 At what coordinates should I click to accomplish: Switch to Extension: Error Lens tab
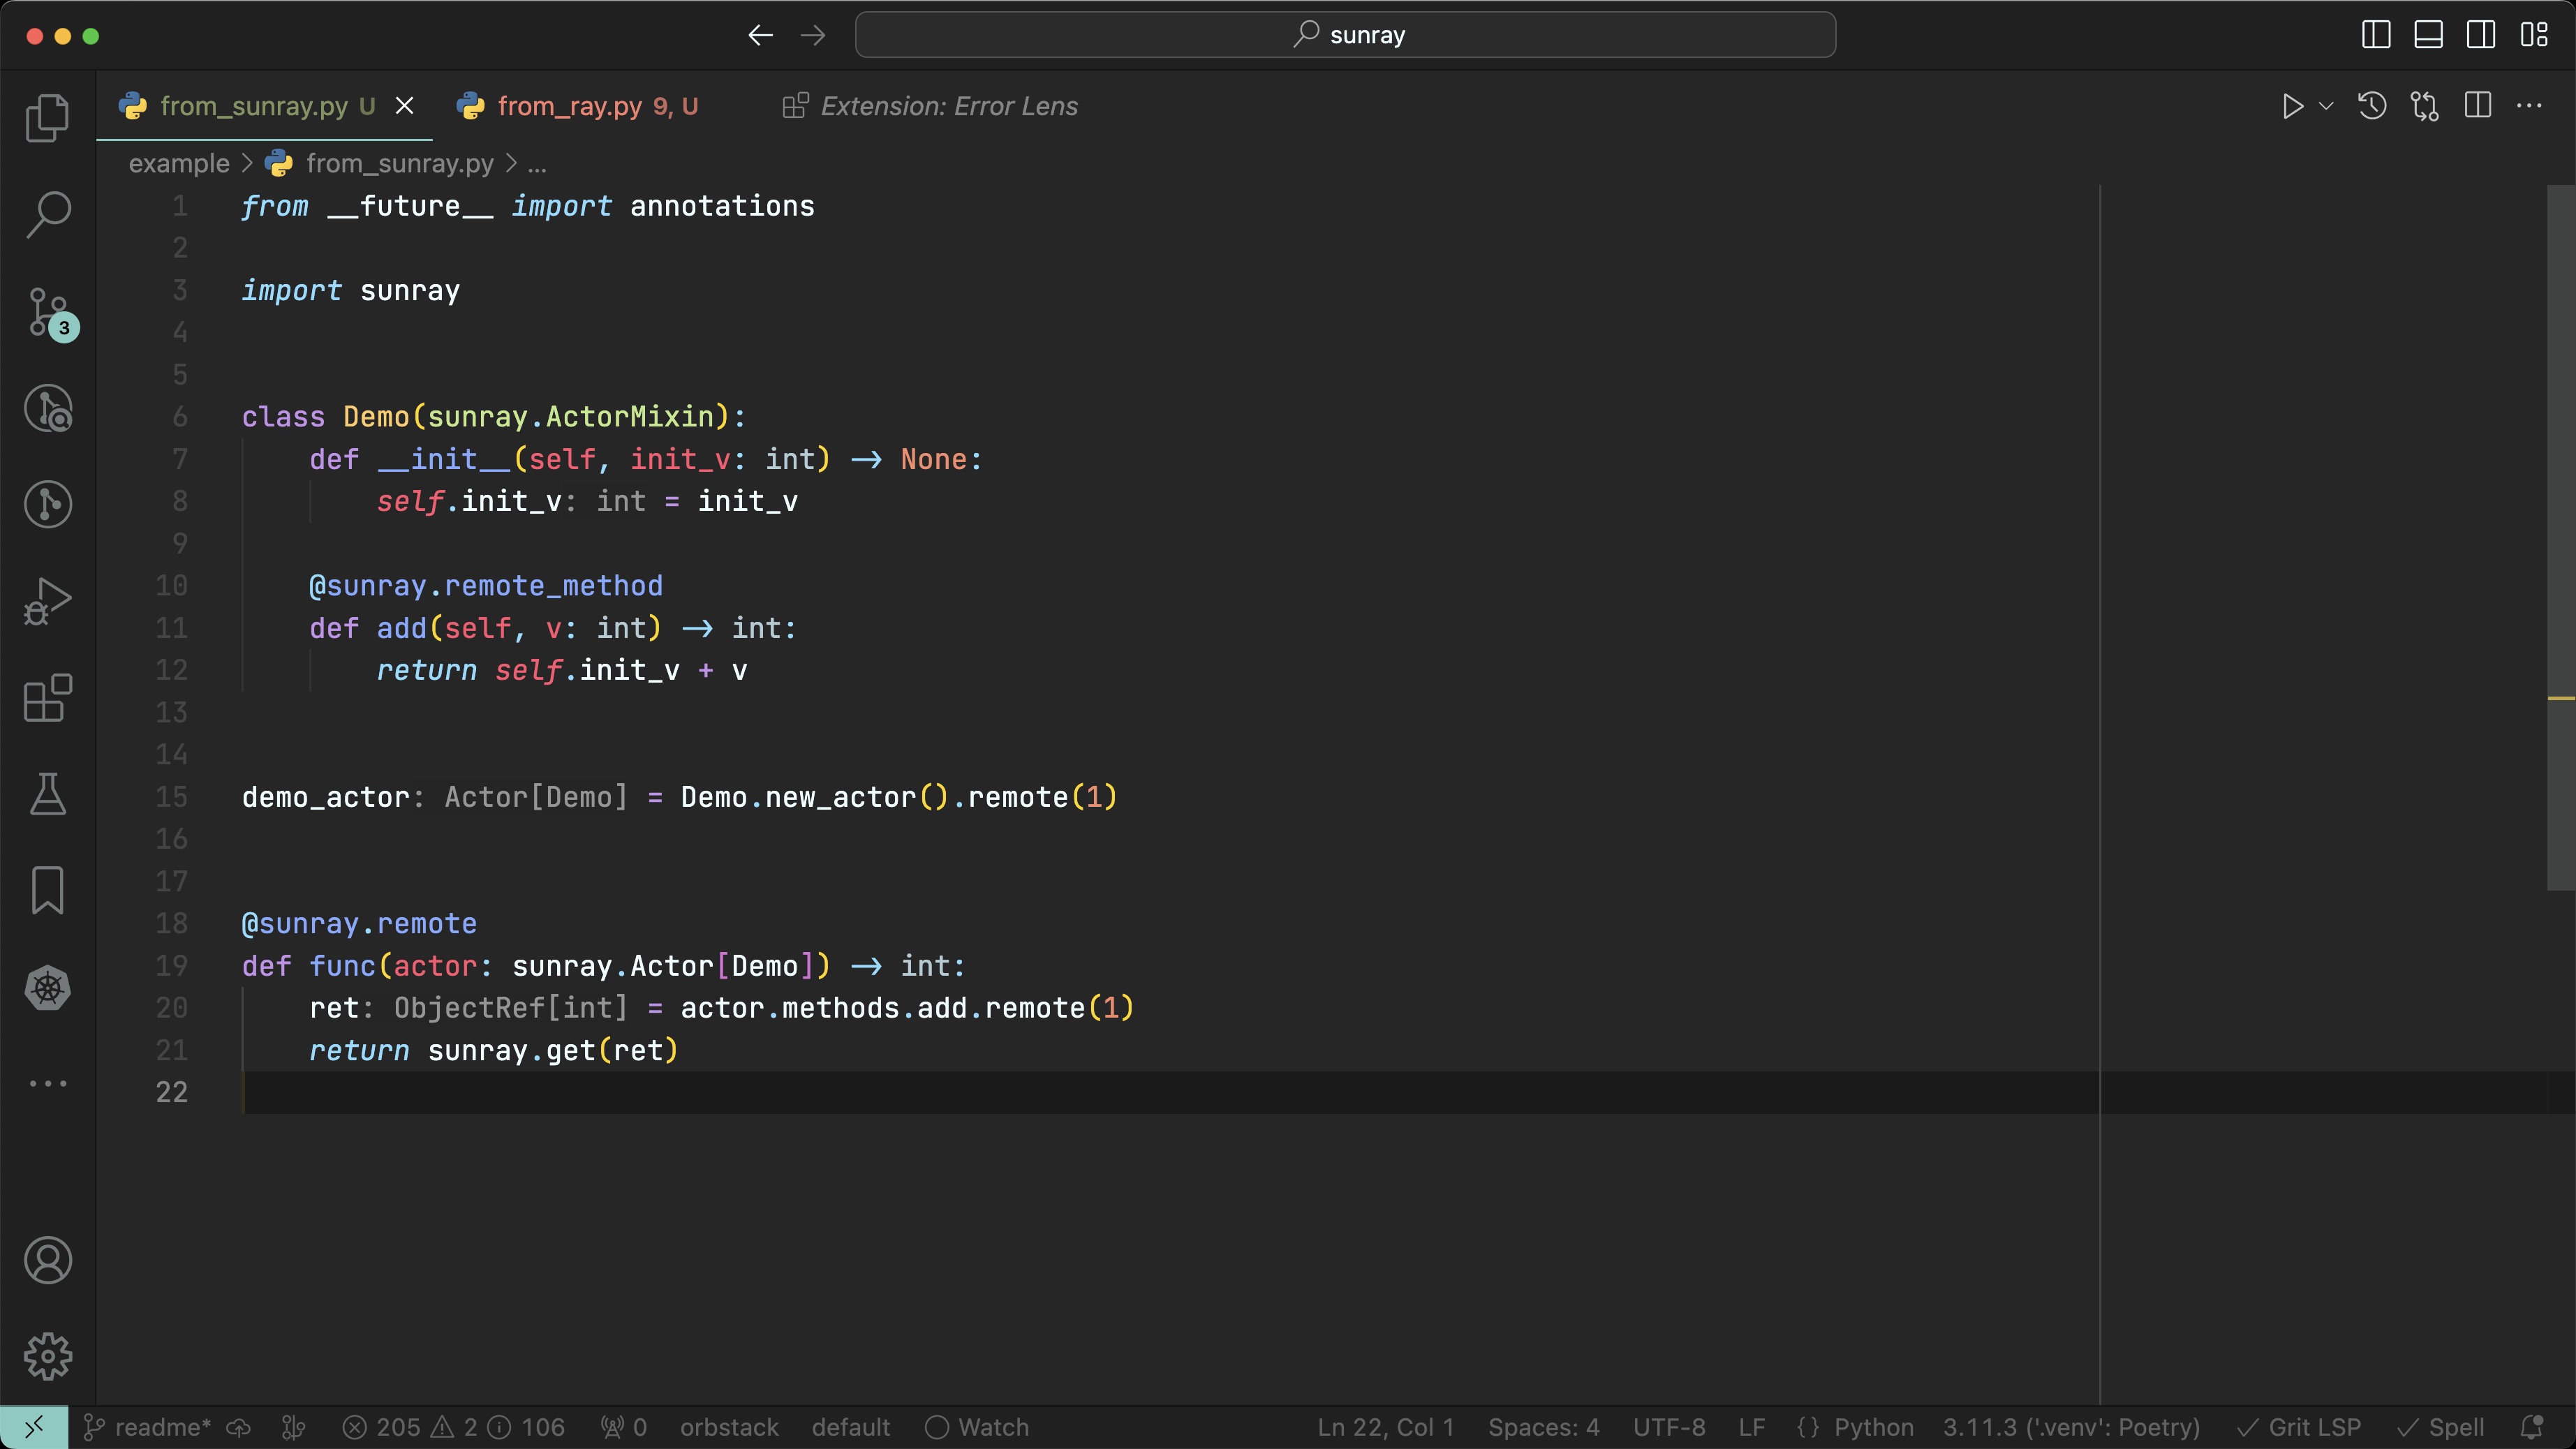pyautogui.click(x=948, y=106)
